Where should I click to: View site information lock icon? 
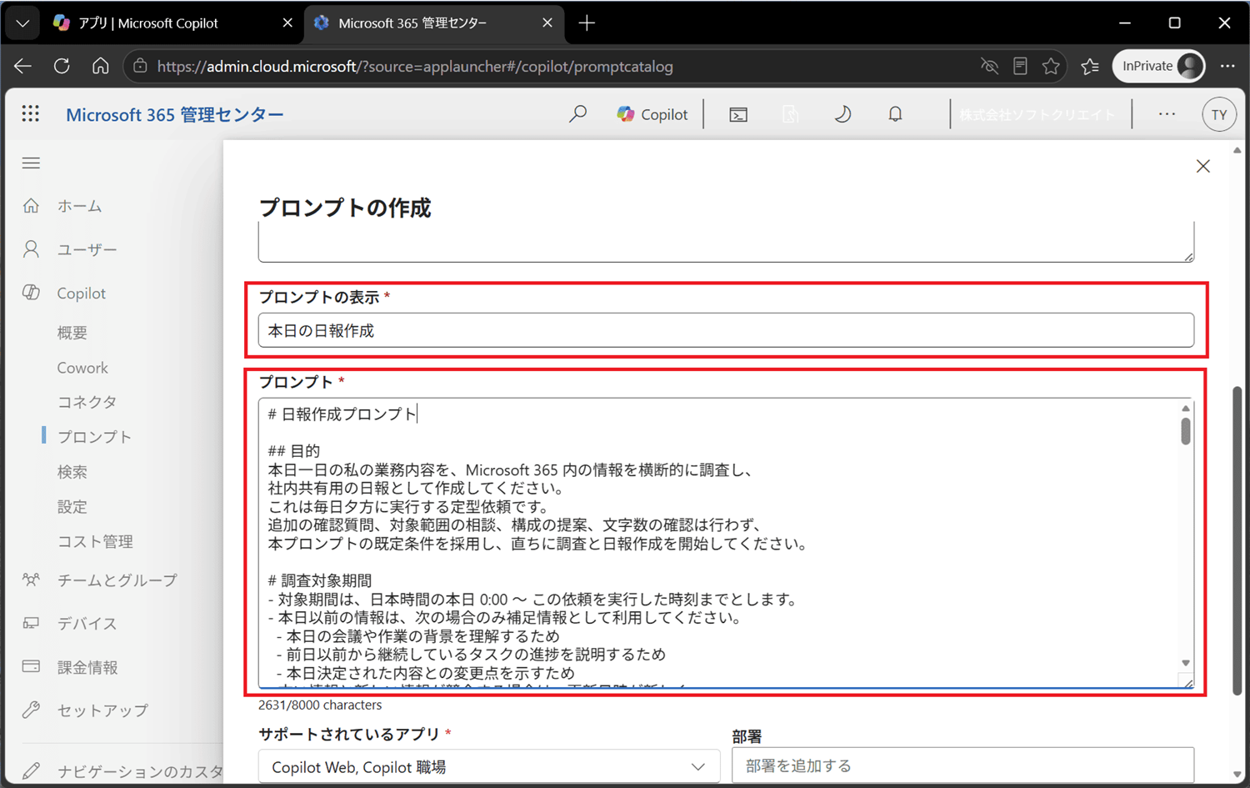tap(140, 66)
